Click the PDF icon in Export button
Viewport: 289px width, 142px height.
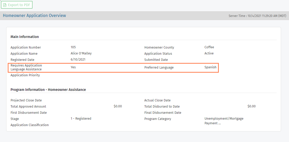pos(5,5)
